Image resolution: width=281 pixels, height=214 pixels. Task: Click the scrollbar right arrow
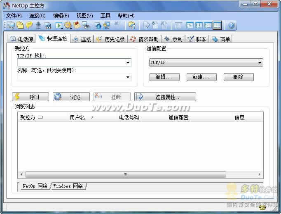click(259, 174)
